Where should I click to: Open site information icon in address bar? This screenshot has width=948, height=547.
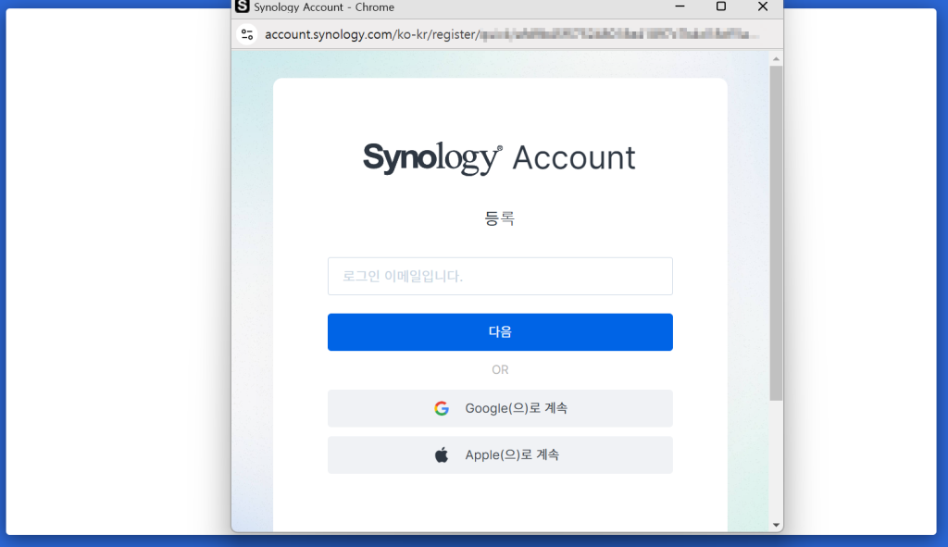click(247, 34)
